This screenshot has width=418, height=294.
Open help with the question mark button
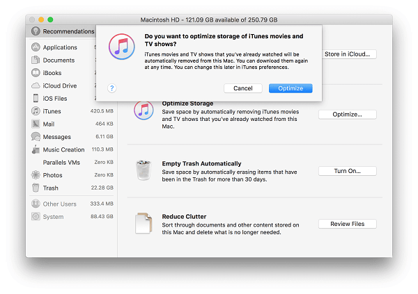click(x=112, y=88)
